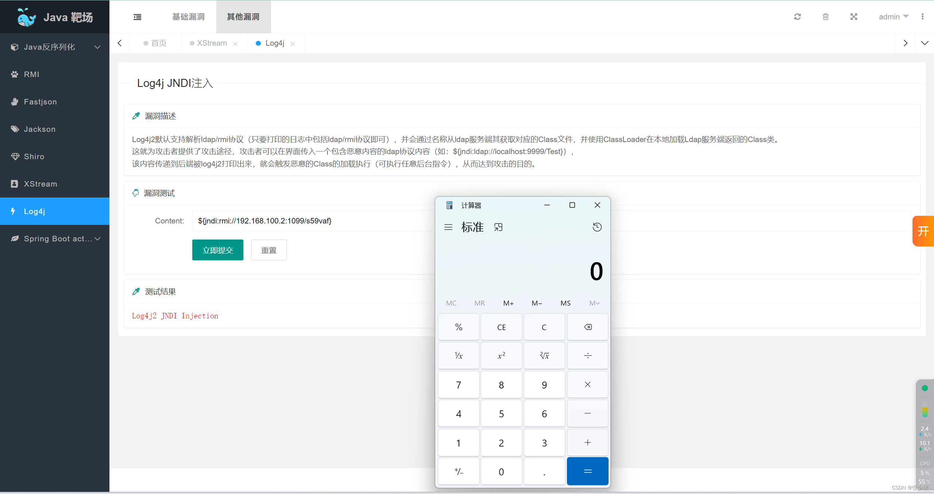Screen dimensions: 934x494
Task: Click the Calculator app icon in title bar
Action: (x=449, y=205)
